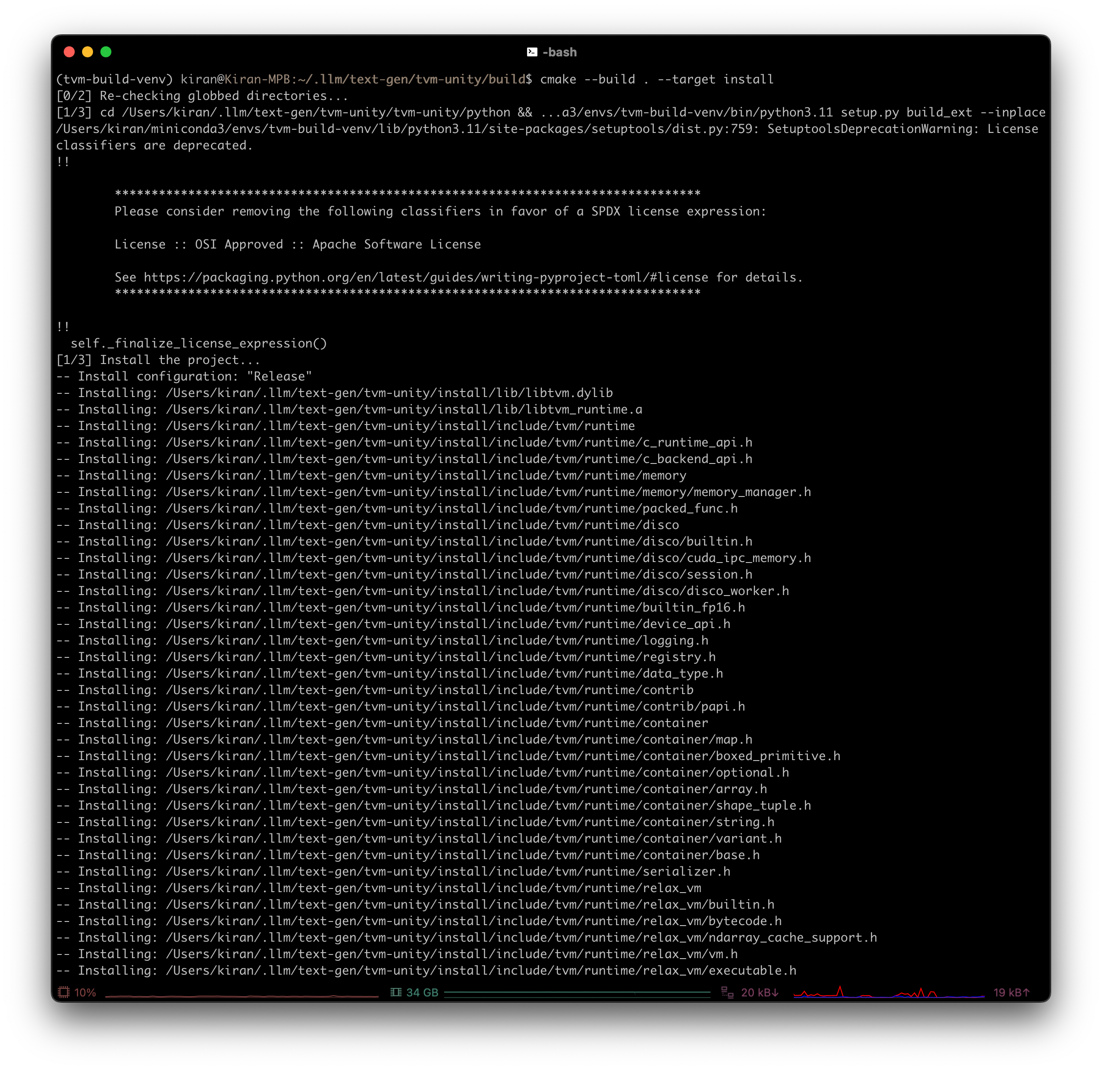This screenshot has height=1070, width=1102.
Task: Click the container/base.h install line
Action: pyautogui.click(x=408, y=855)
